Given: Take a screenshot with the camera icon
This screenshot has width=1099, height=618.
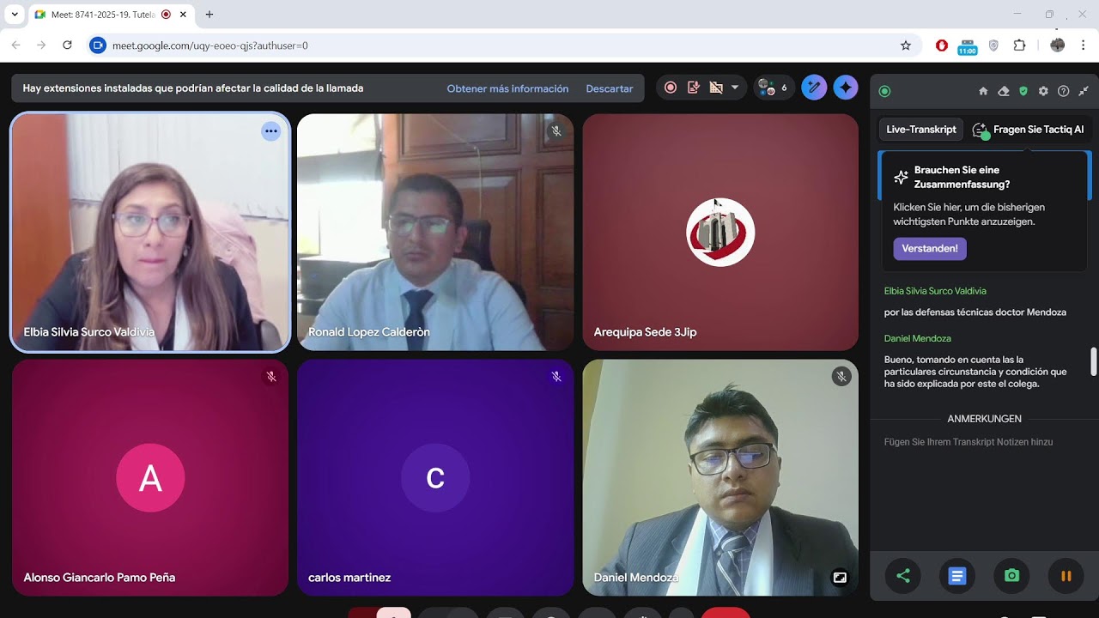Looking at the screenshot, I should [1011, 576].
